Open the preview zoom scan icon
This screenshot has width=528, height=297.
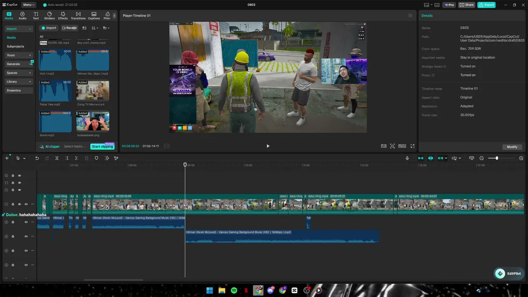click(x=392, y=146)
